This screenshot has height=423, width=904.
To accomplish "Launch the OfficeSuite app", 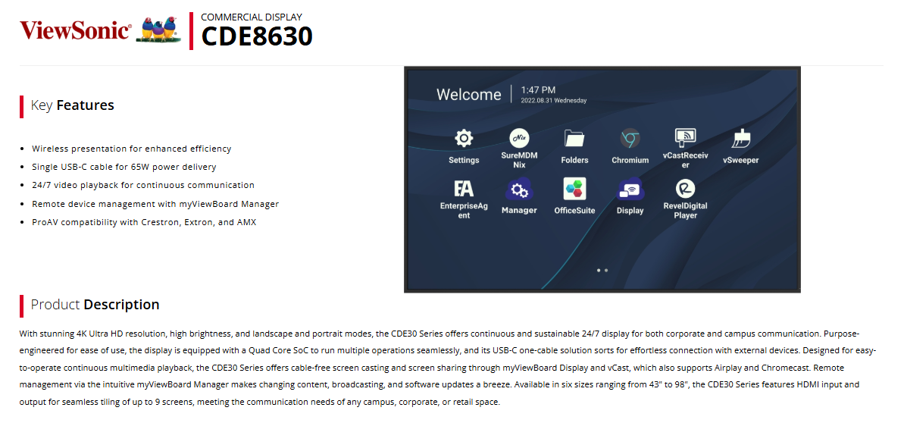I will pos(574,190).
